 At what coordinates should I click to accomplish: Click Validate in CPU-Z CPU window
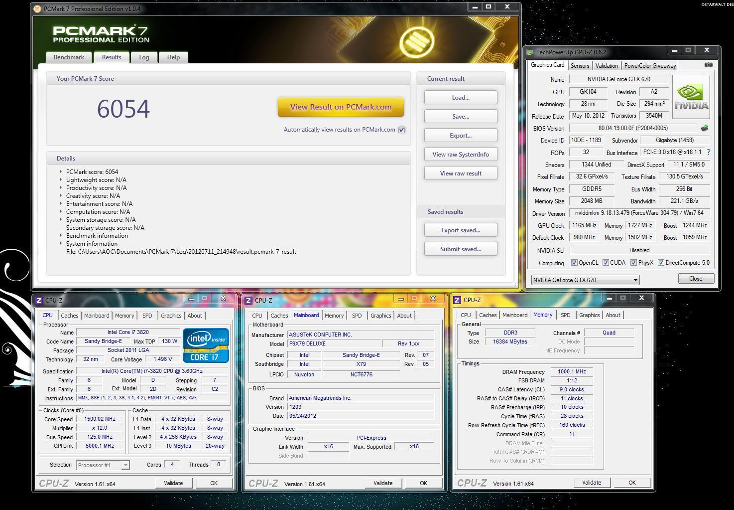coord(173,483)
